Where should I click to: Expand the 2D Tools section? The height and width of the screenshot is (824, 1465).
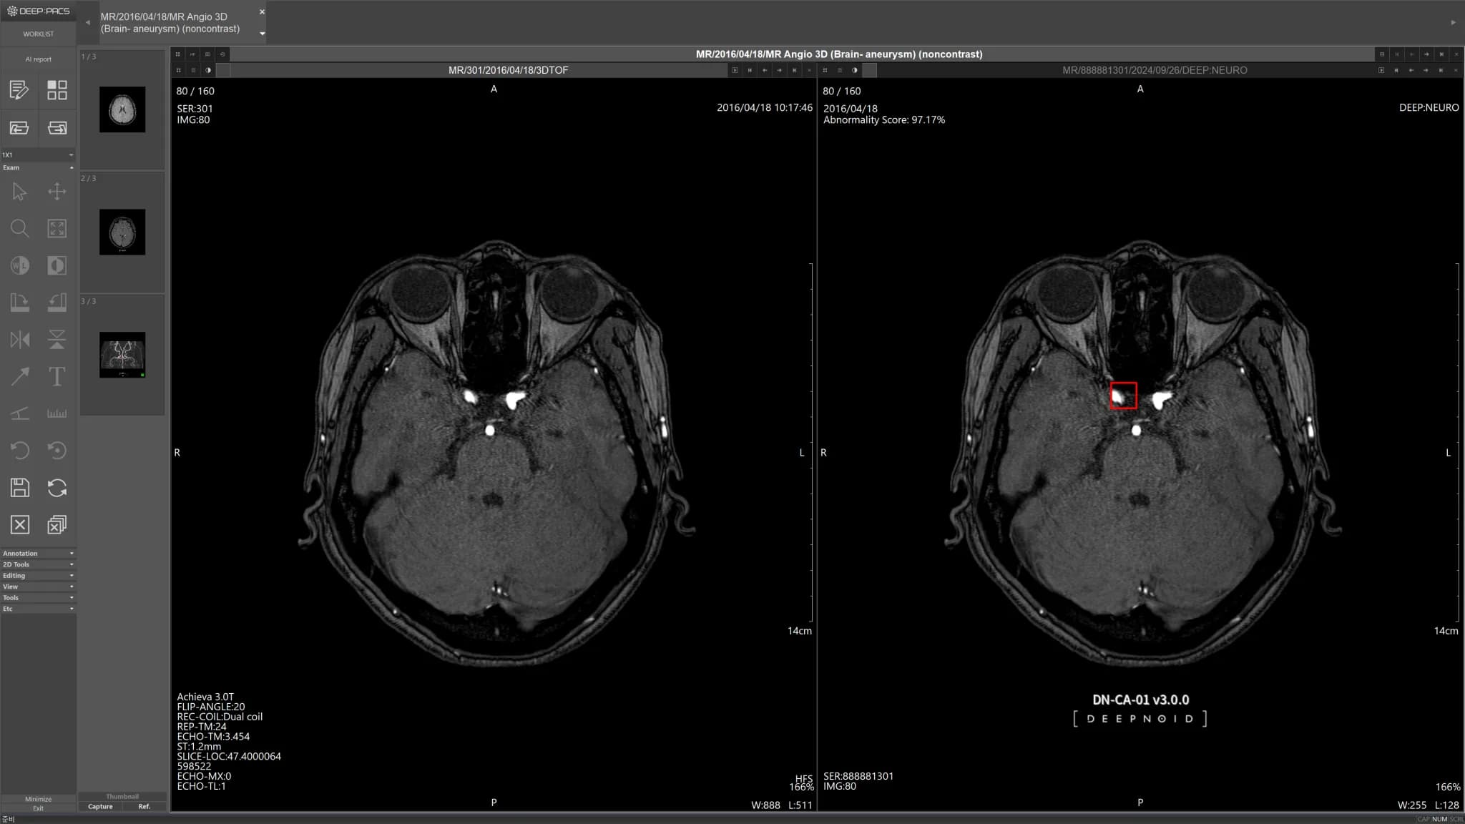click(x=38, y=564)
